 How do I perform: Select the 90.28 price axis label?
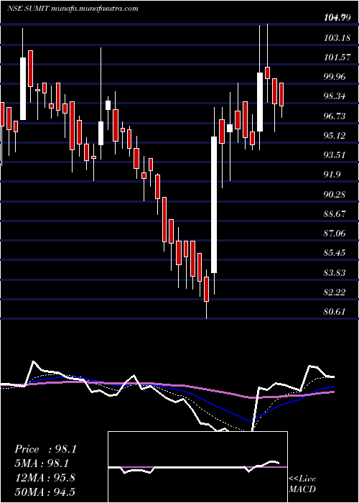[335, 194]
